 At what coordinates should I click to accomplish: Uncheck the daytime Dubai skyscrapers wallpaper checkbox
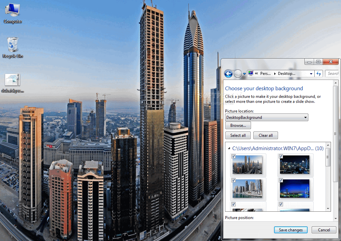click(233, 156)
